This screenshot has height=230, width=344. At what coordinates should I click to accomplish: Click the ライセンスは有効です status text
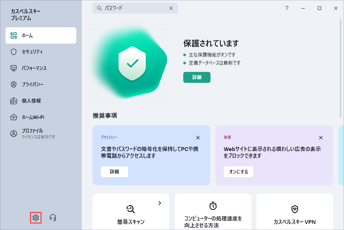tap(38, 137)
